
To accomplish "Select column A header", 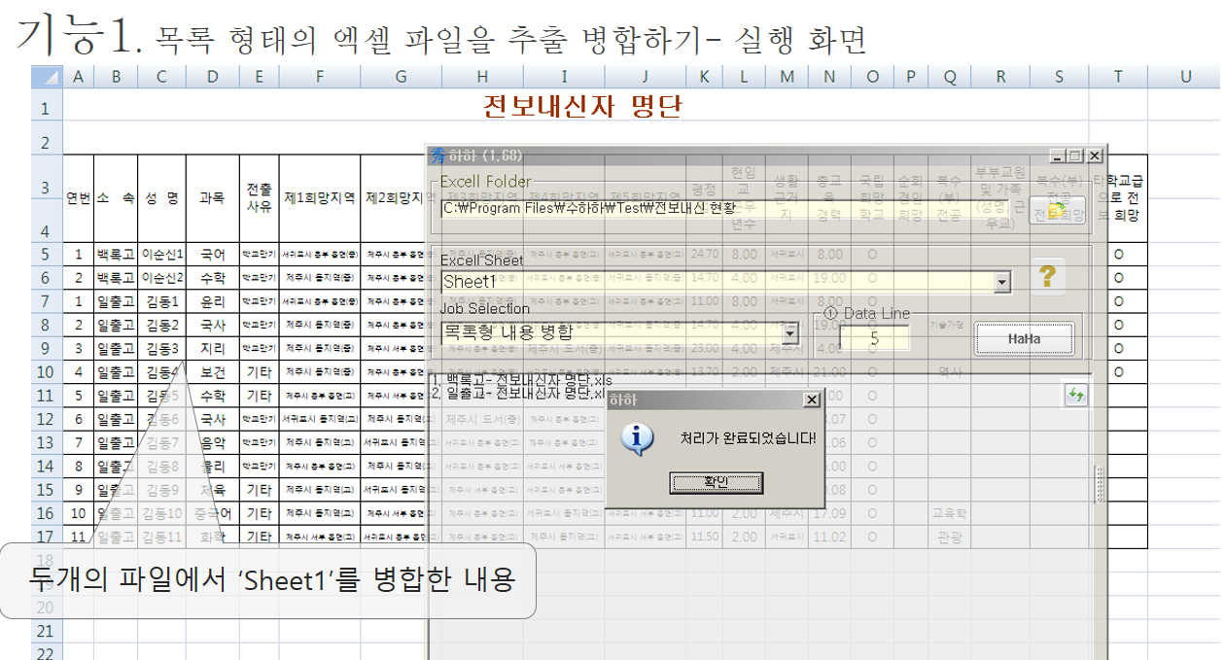I will pos(78,77).
